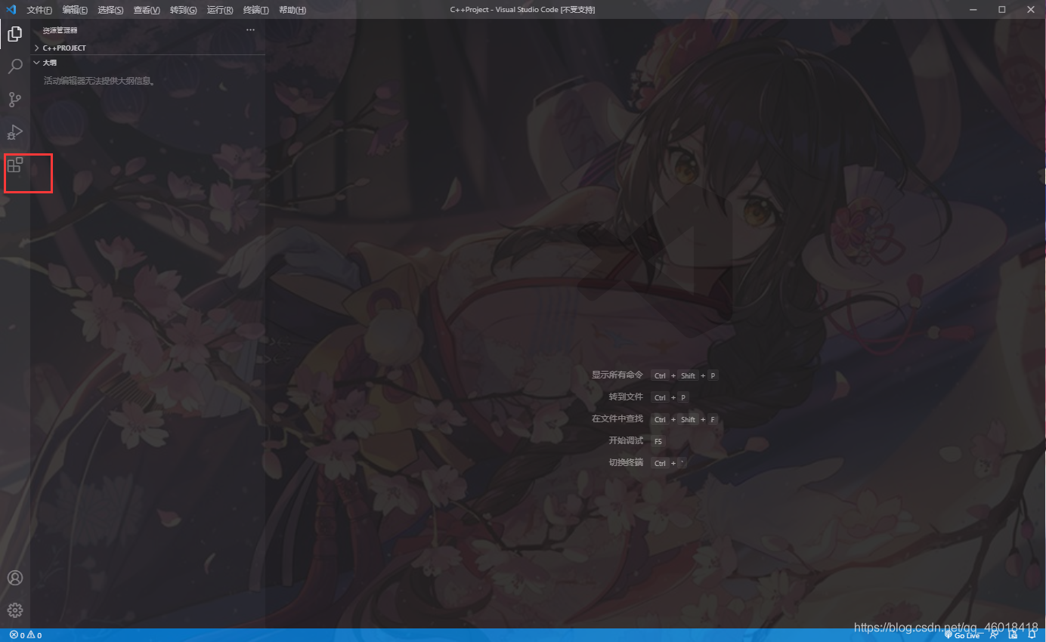
Task: Open the 运行(R) menu
Action: click(220, 10)
